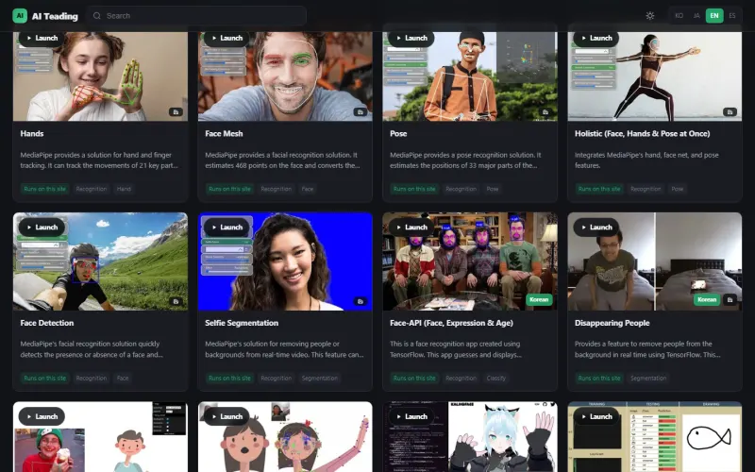Launch the Face-API demo
755x472 pixels.
(411, 227)
